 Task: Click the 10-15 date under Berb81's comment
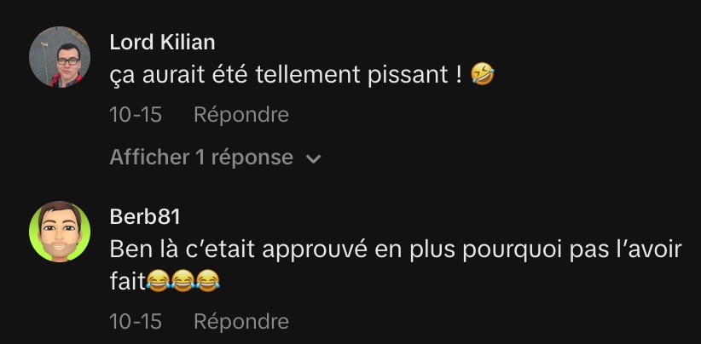click(136, 321)
